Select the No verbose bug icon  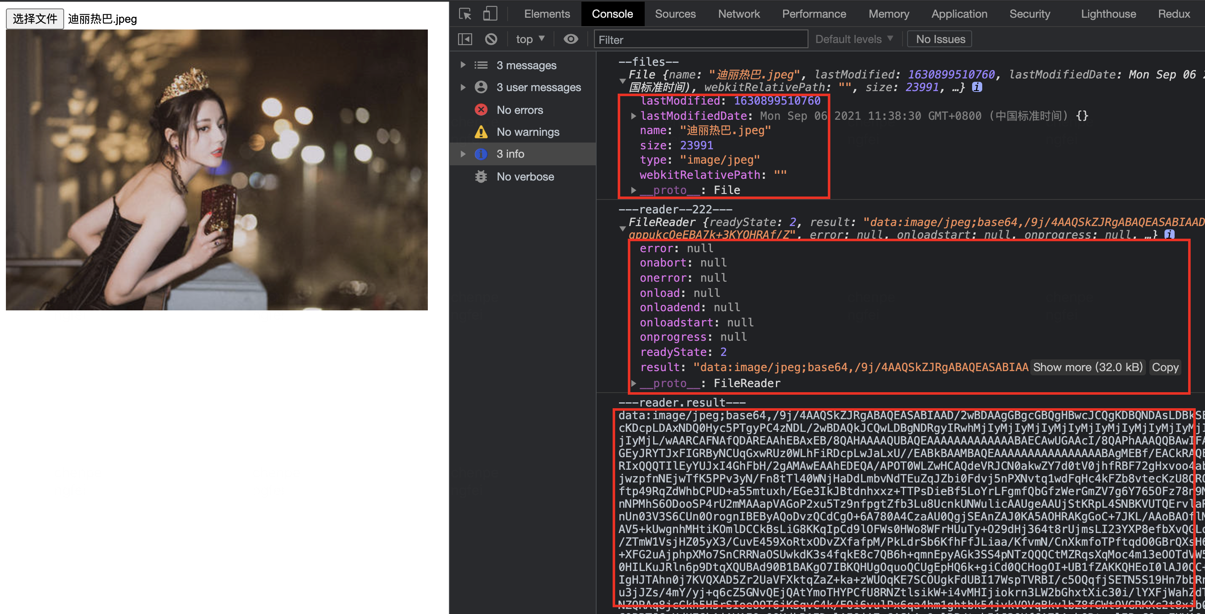click(481, 176)
